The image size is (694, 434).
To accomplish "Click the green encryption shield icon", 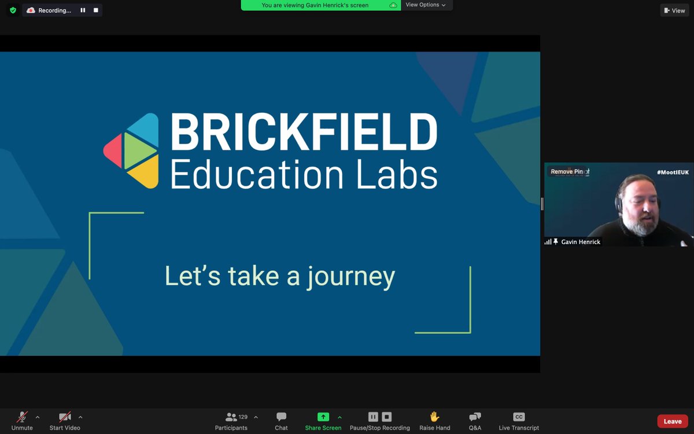I will (x=13, y=10).
